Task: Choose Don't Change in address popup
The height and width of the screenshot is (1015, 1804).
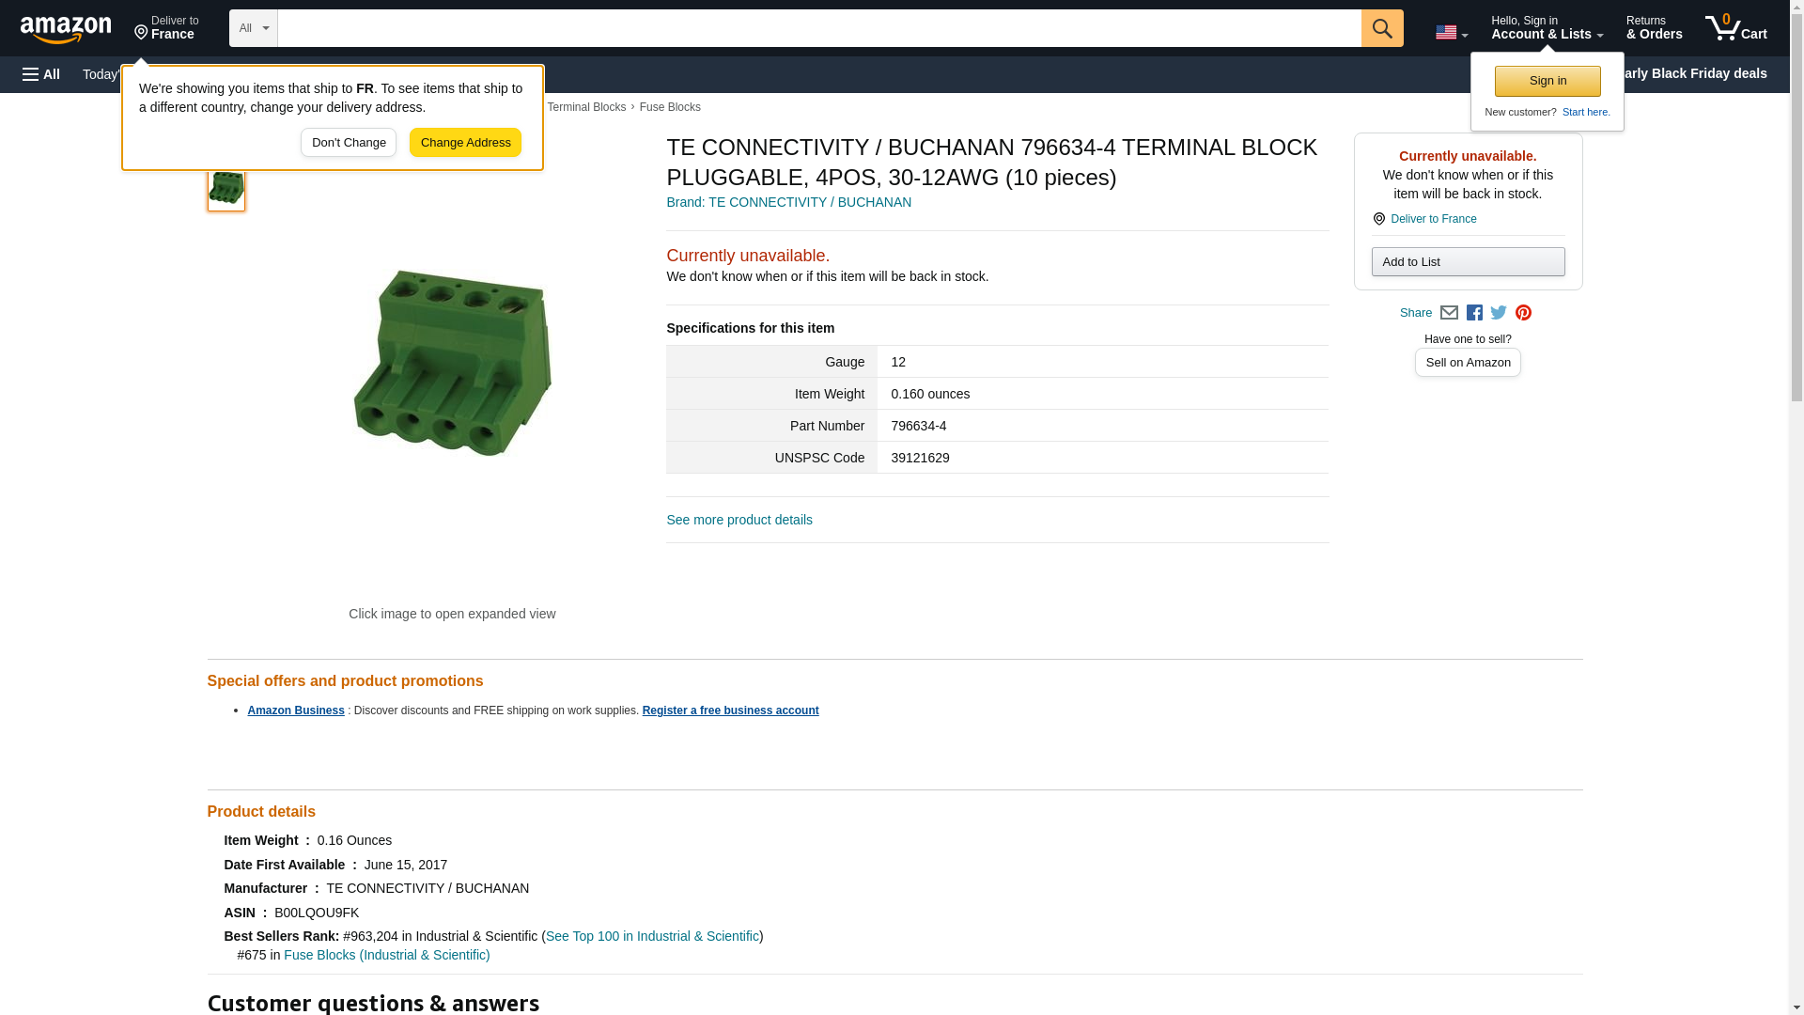Action: click(349, 143)
